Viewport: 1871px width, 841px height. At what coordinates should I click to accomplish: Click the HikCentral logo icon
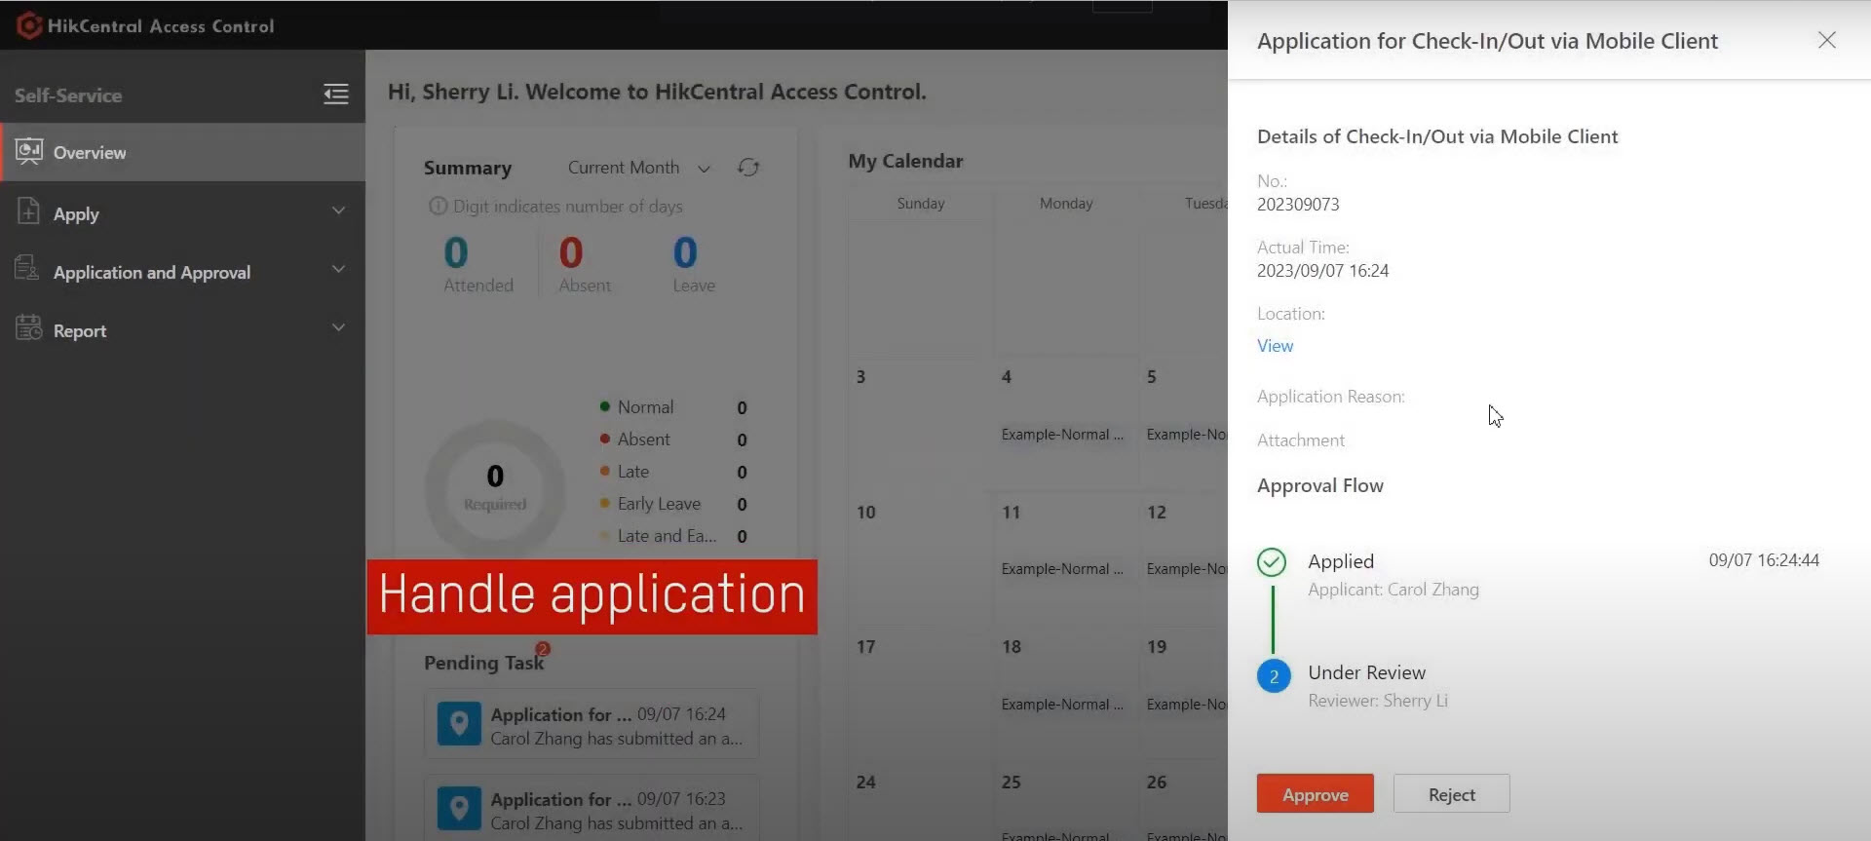point(28,25)
